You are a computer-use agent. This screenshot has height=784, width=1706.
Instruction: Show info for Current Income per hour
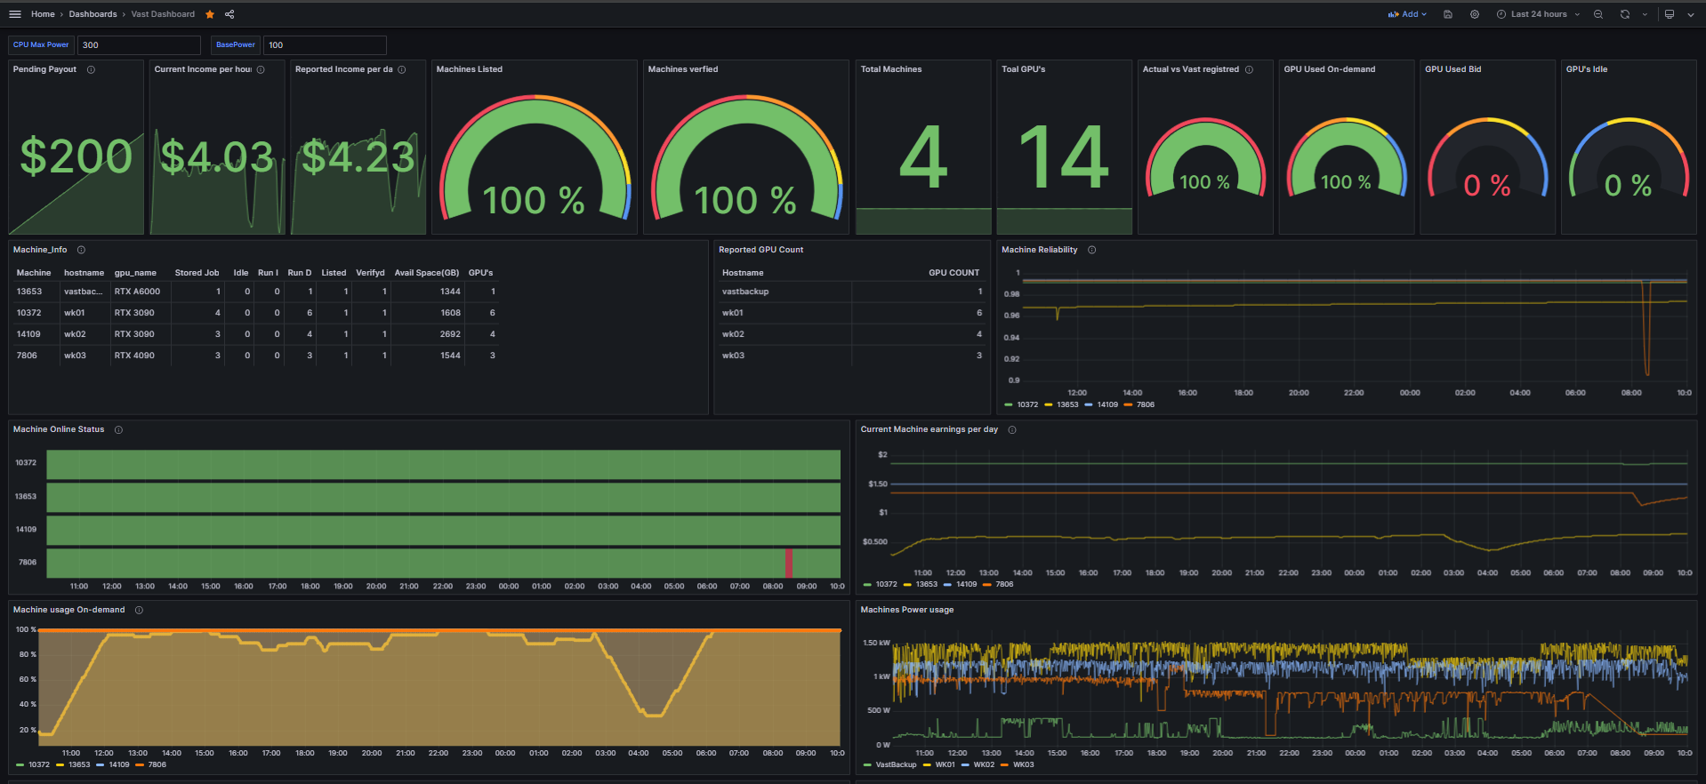261,69
